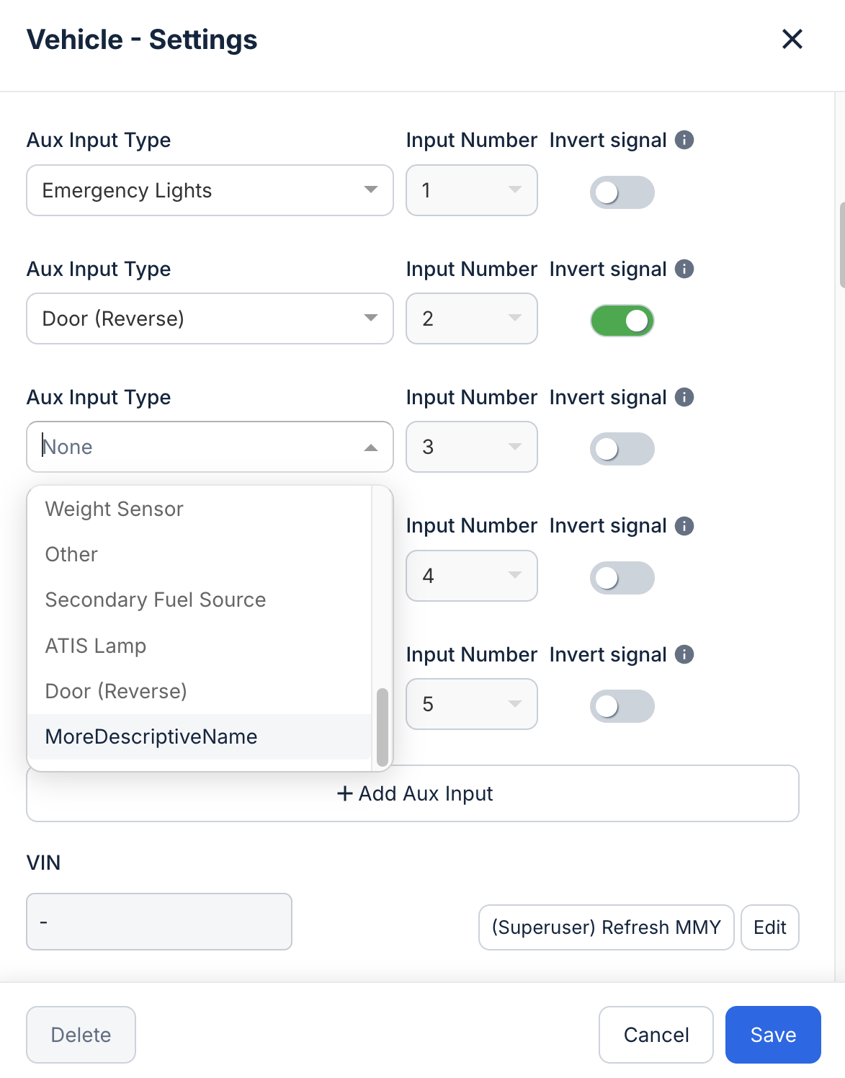Disable invert signal for Door (Reverse) input
Screen dimensions: 845x1078
[x=622, y=321]
